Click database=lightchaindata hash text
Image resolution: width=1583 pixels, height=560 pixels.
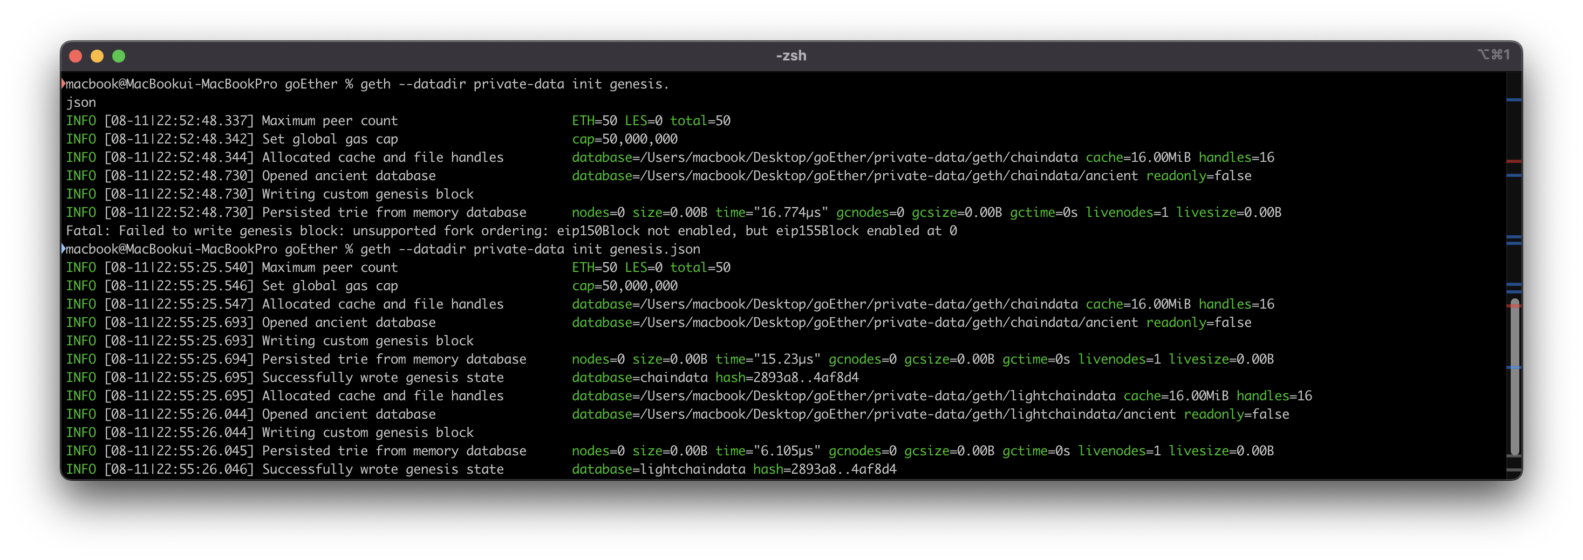[734, 470]
